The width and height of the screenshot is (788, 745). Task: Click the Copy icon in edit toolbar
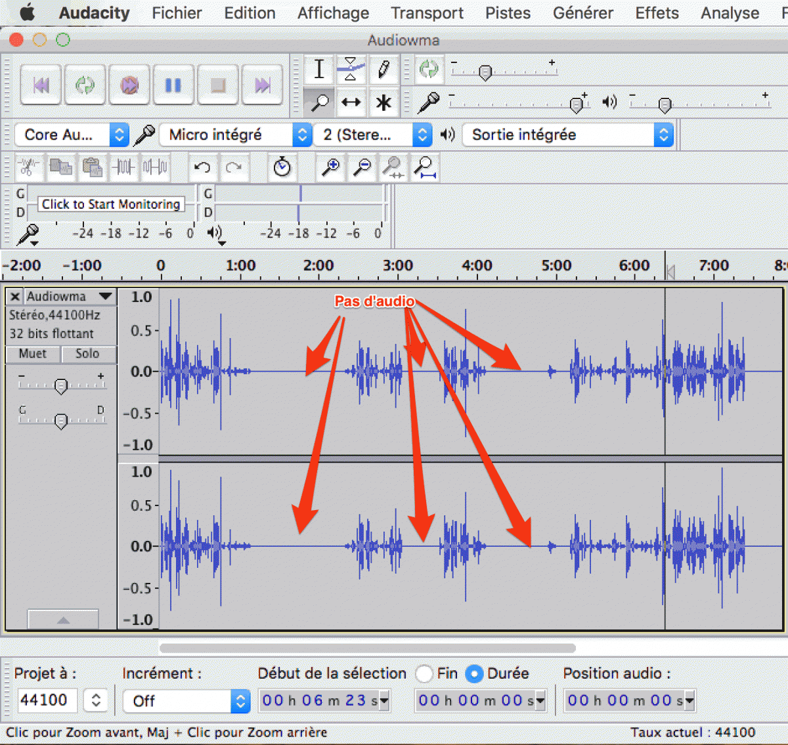tap(60, 167)
